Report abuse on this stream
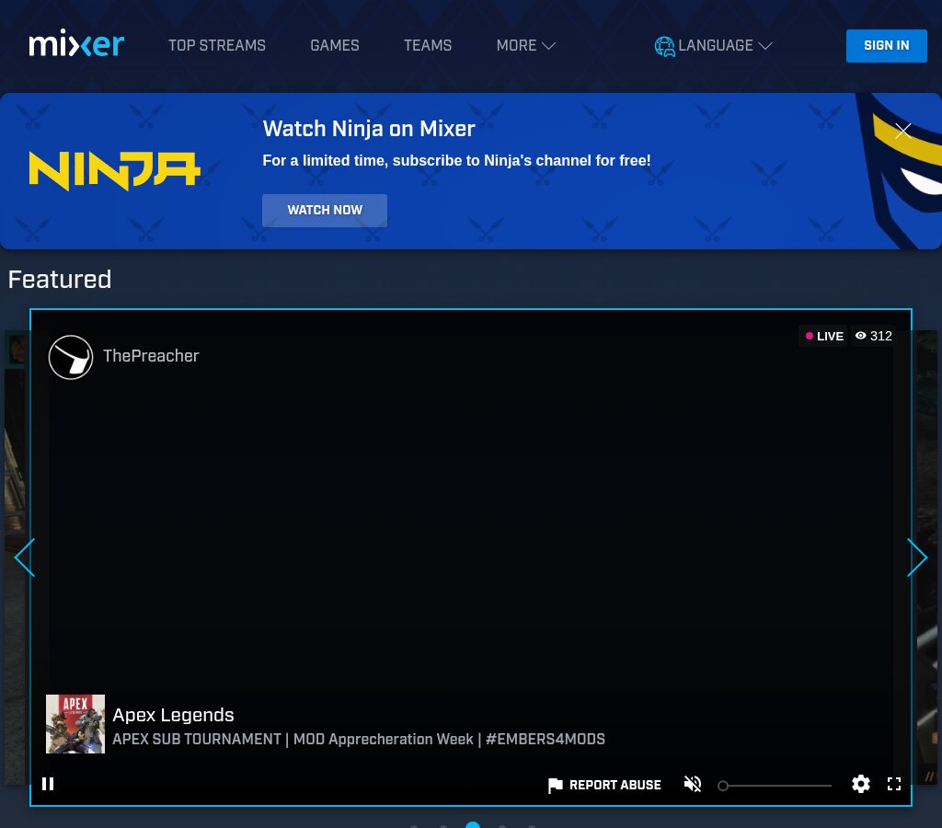 click(x=604, y=785)
